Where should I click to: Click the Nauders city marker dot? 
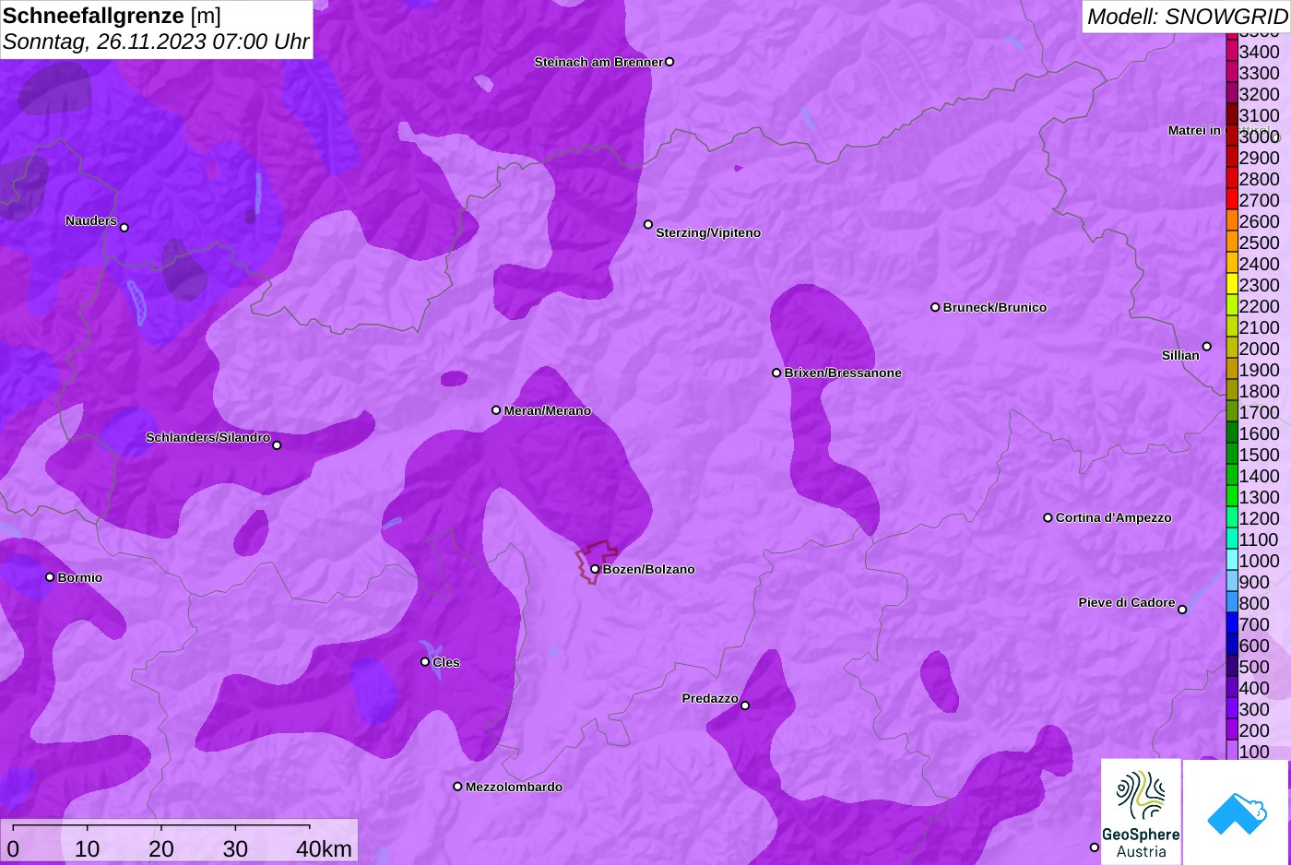[124, 227]
